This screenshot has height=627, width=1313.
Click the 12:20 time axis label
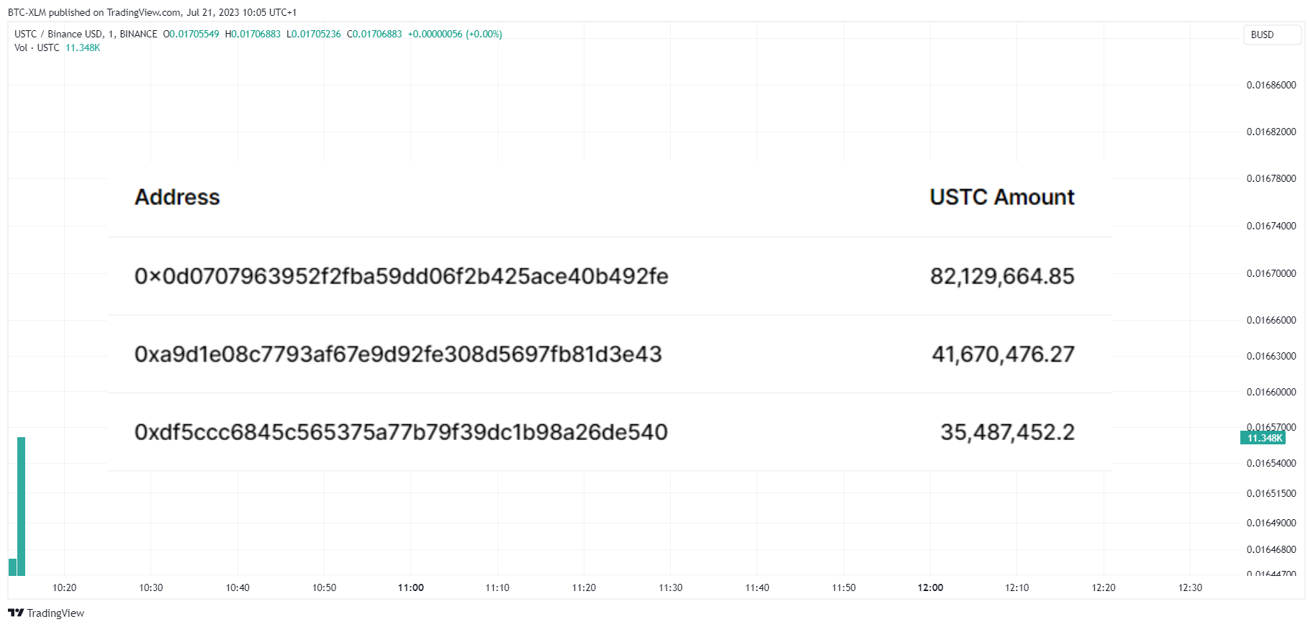point(1104,587)
